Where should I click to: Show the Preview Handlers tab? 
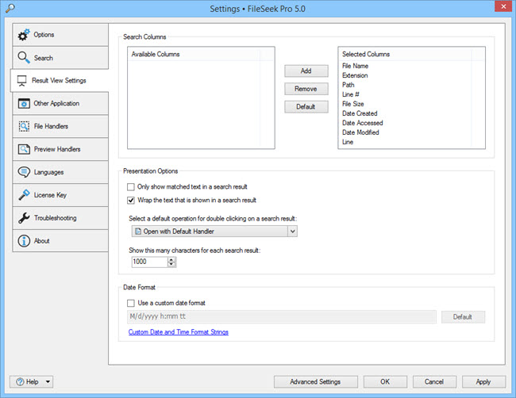tap(60, 149)
